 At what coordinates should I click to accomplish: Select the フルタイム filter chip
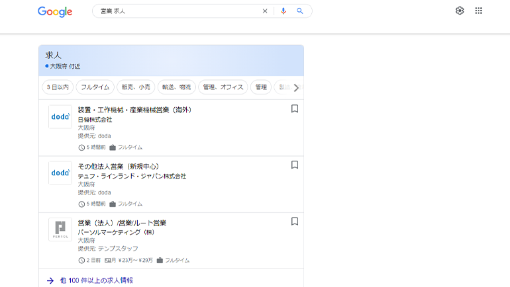click(95, 87)
